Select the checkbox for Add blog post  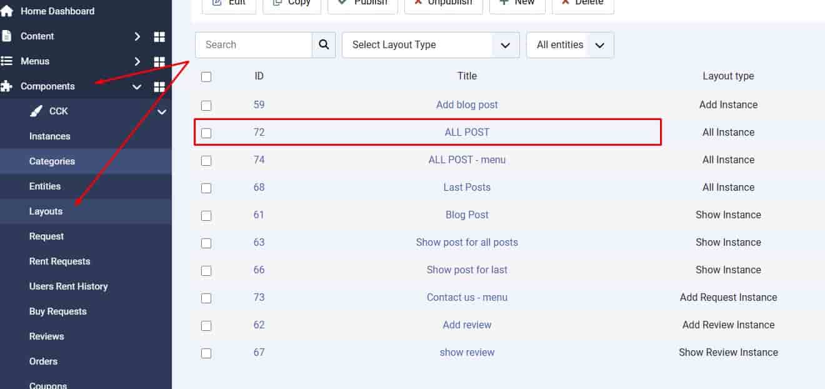[x=206, y=105]
